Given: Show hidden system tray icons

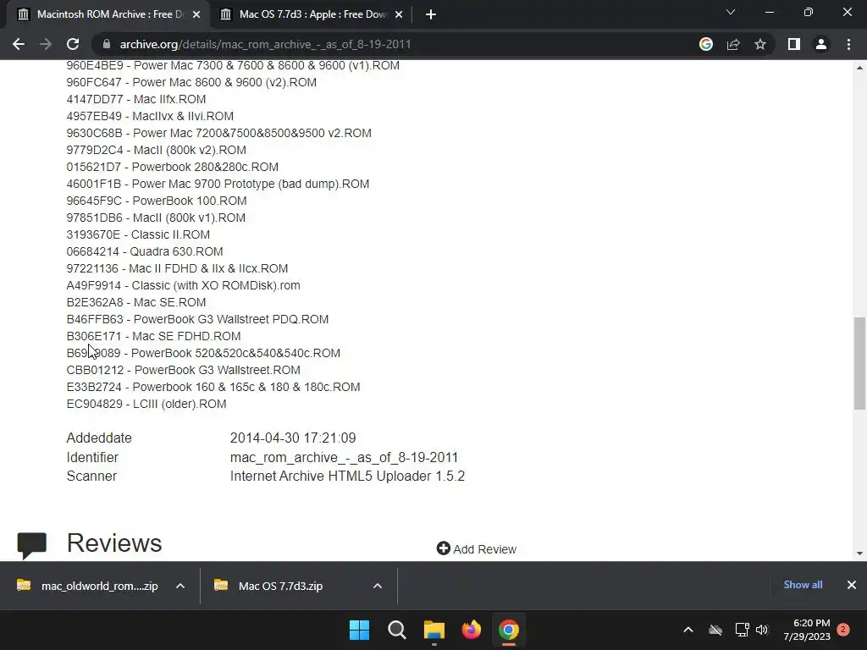Looking at the screenshot, I should 688,630.
